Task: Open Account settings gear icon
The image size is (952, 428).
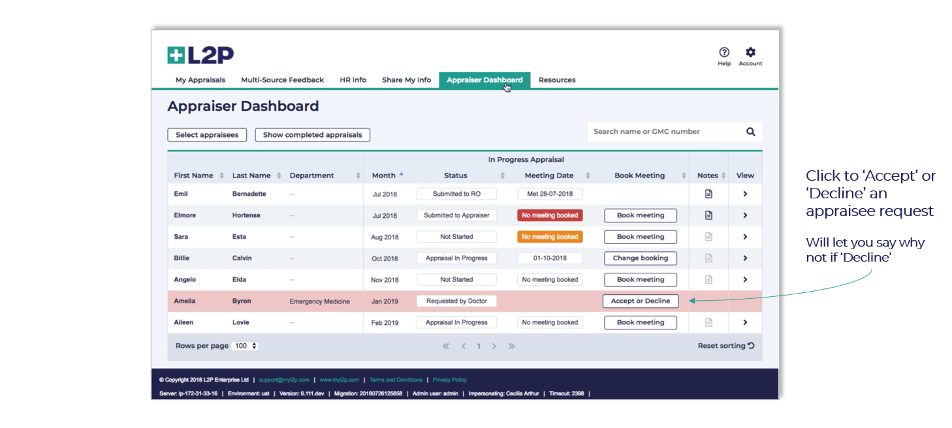Action: coord(750,53)
